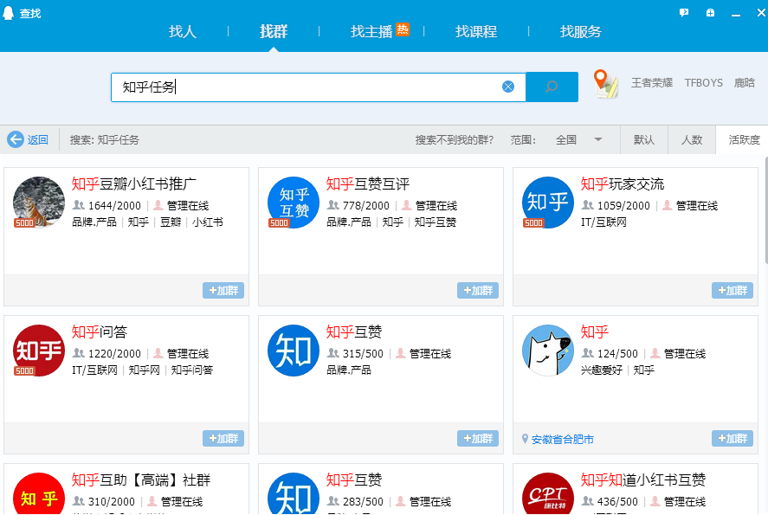Open the CPT avatar of 知乎知道小红书互赞
768x515 pixels.
coord(548,493)
